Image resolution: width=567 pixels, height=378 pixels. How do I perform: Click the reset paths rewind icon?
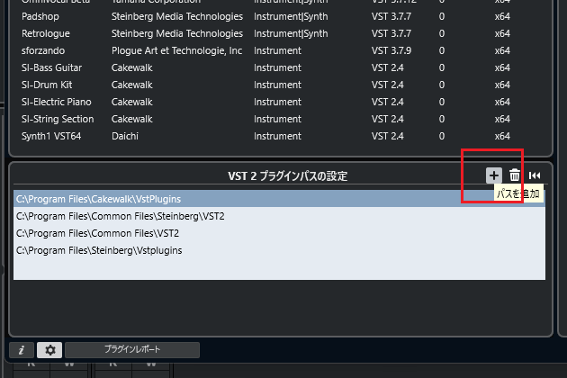point(535,175)
